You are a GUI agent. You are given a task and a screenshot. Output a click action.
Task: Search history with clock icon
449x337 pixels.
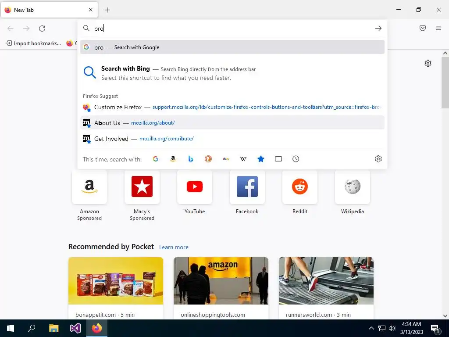(x=296, y=159)
